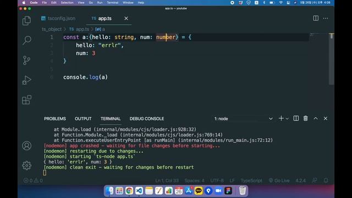Open notifications via the bell icon
The height and width of the screenshot is (198, 352).
[326, 180]
